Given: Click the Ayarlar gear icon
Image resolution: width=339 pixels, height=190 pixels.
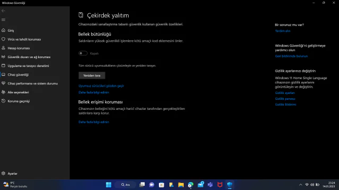Looking at the screenshot, I should 3,174.
